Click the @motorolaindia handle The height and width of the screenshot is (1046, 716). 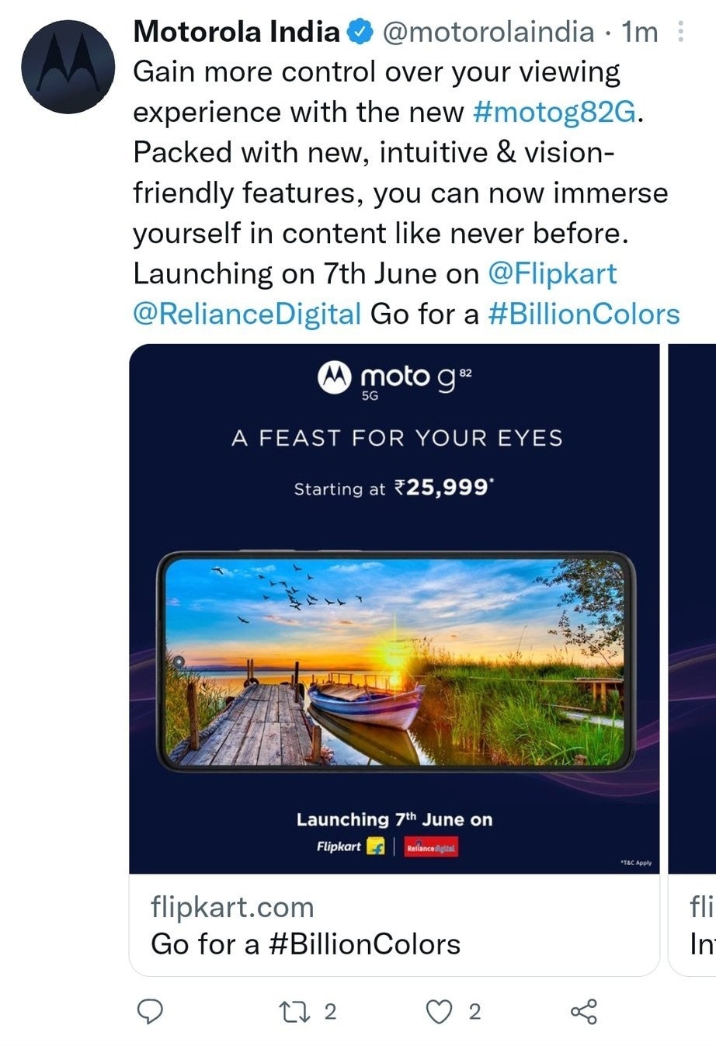pyautogui.click(x=489, y=33)
